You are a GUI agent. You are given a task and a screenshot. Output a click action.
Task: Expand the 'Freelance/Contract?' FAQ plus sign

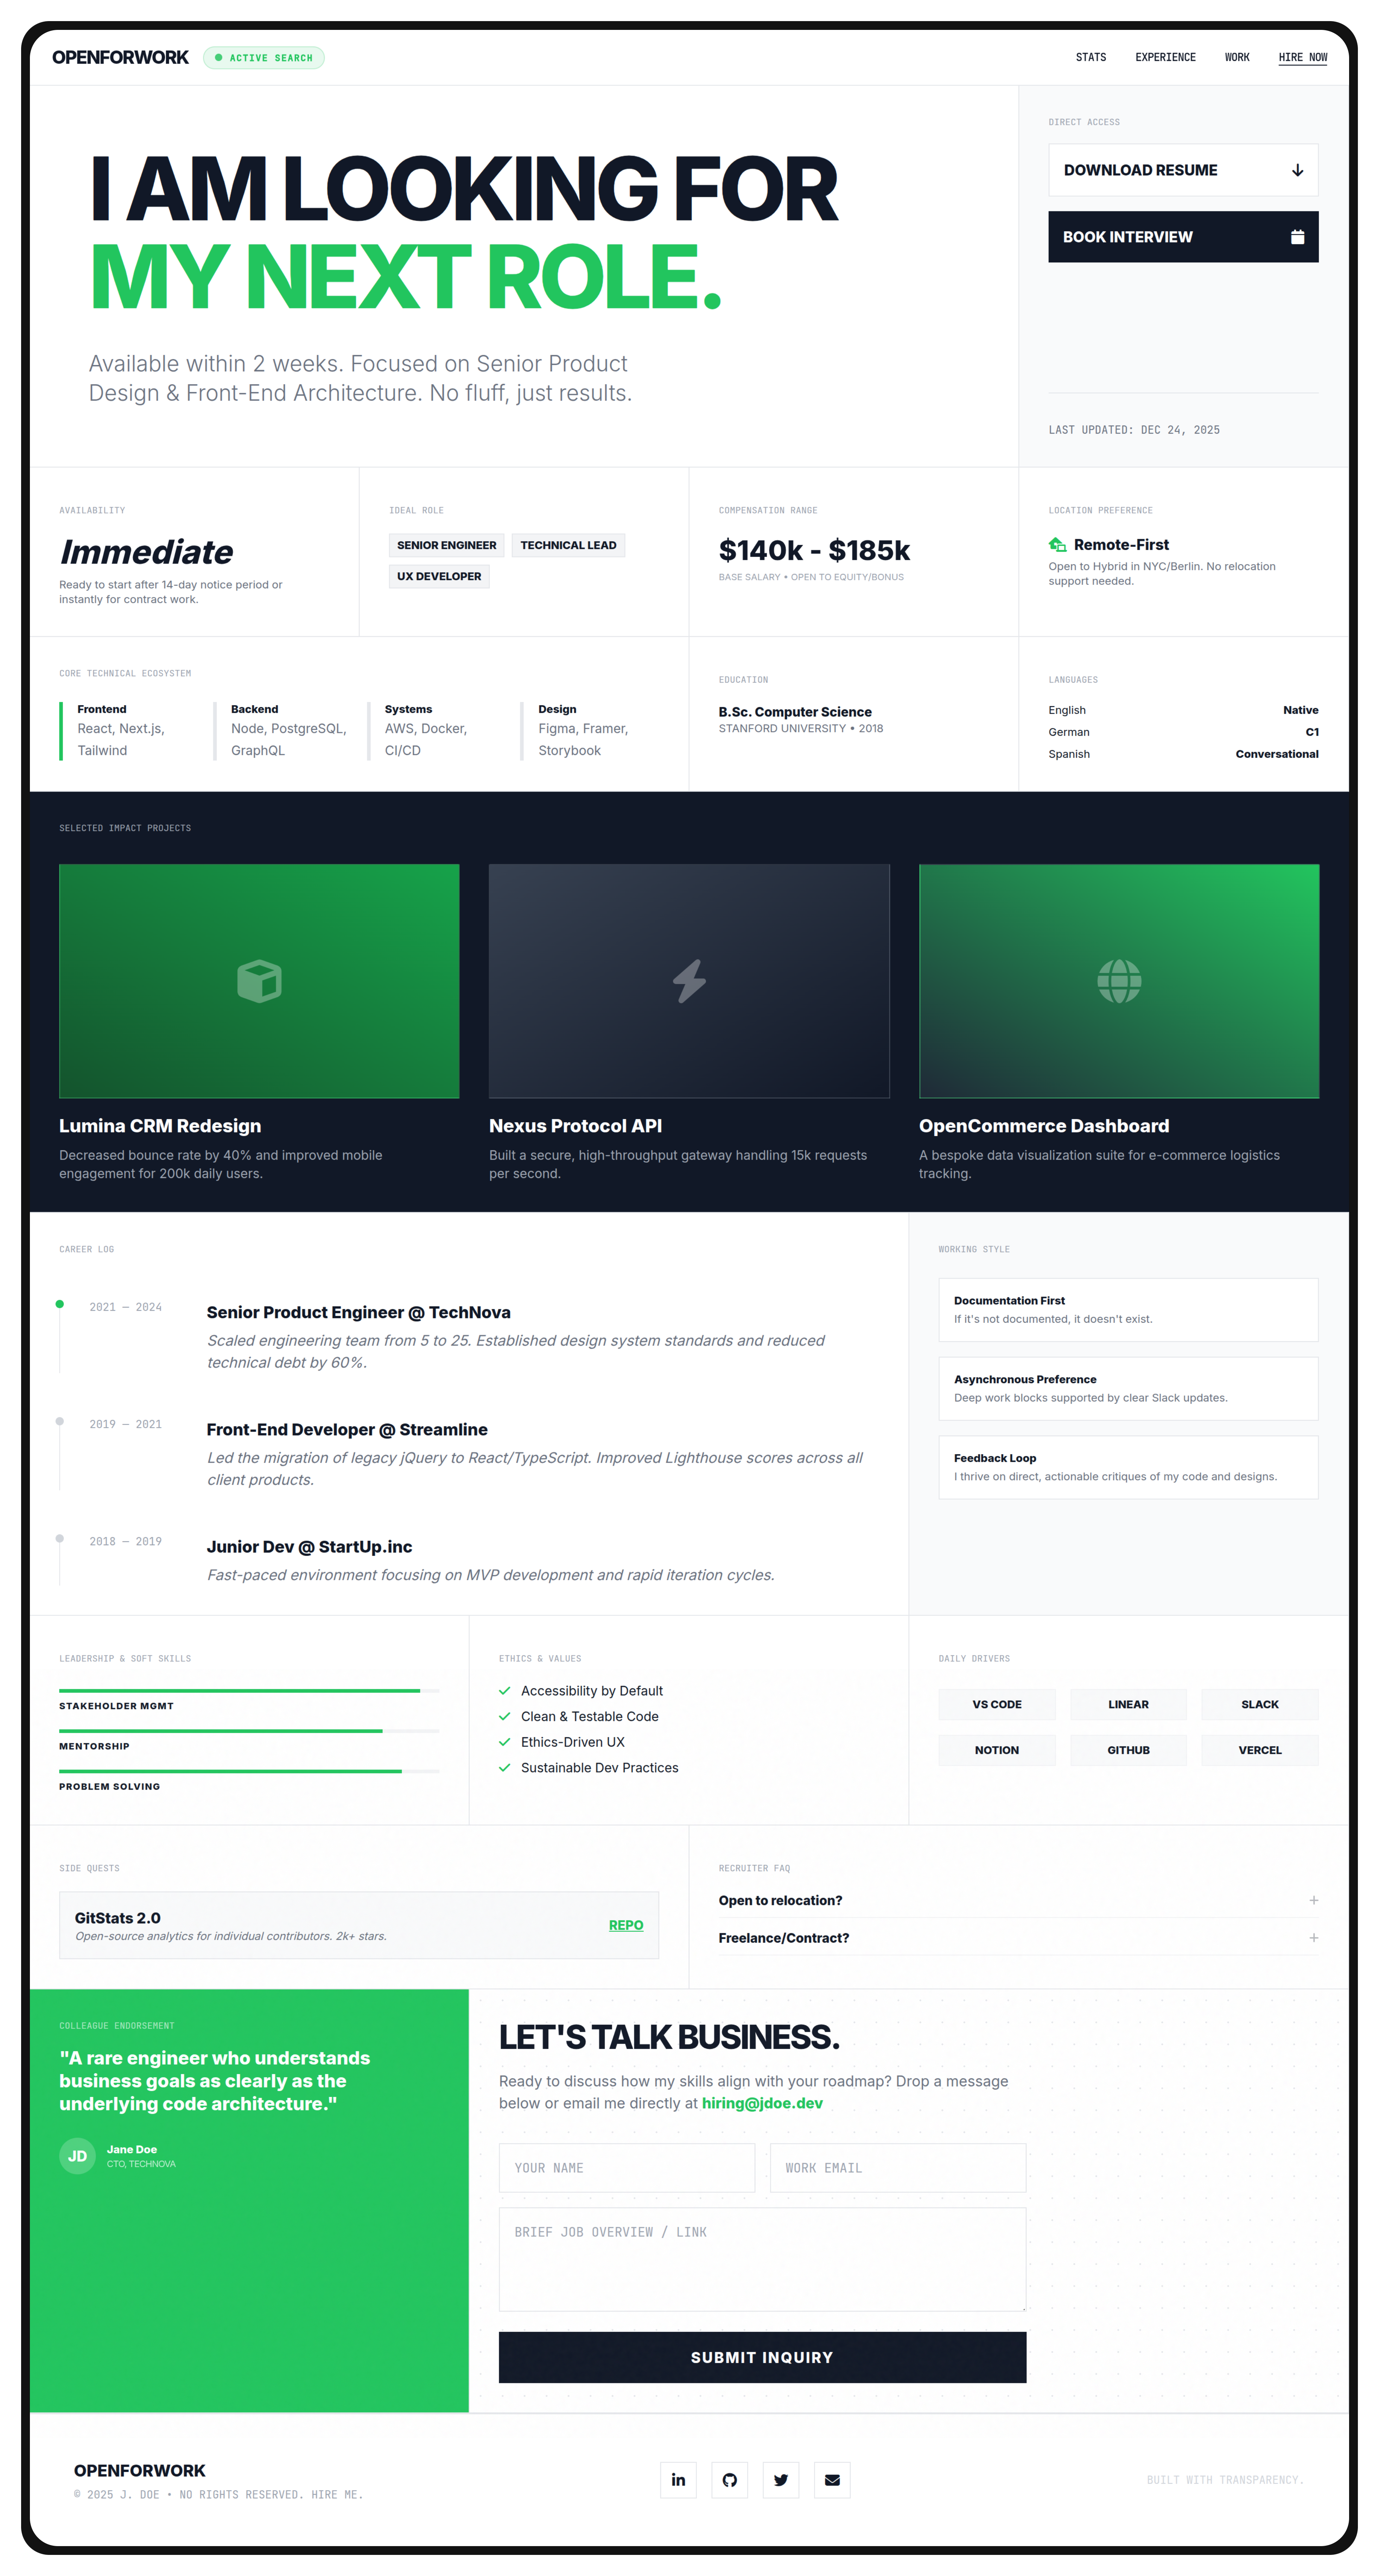pos(1313,1938)
